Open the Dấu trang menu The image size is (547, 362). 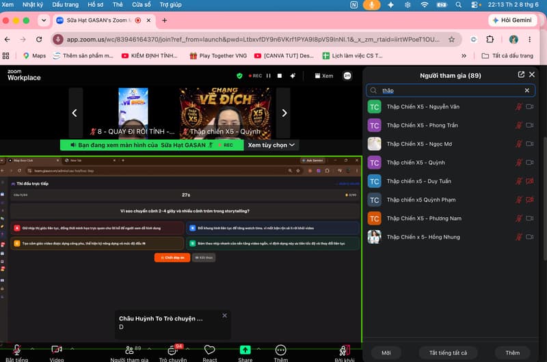pos(65,5)
